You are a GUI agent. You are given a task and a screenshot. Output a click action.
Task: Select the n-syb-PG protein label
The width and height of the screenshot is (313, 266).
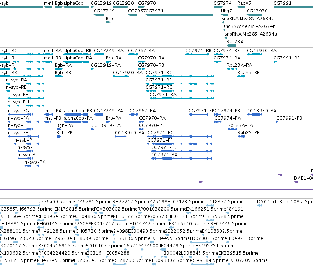tap(18, 111)
